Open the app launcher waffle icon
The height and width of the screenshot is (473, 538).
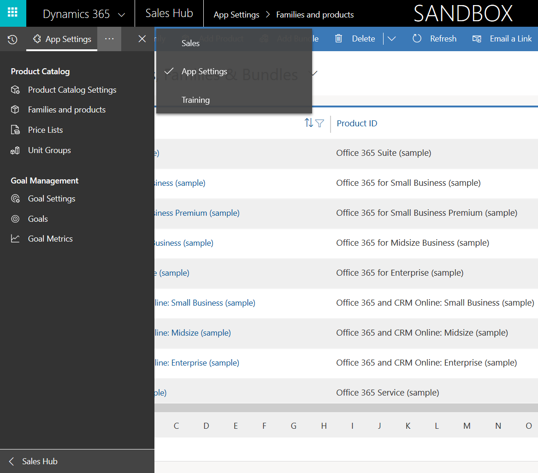(x=13, y=13)
